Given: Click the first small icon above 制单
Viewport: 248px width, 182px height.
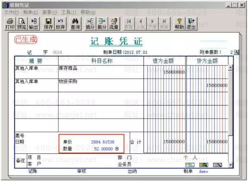Looking at the screenshot, I should (190, 165).
